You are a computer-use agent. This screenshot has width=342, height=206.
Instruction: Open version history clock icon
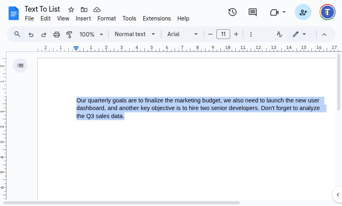point(233,12)
